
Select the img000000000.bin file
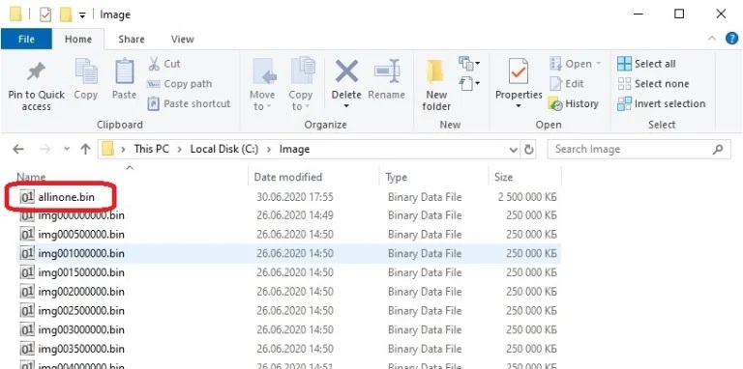(81, 216)
